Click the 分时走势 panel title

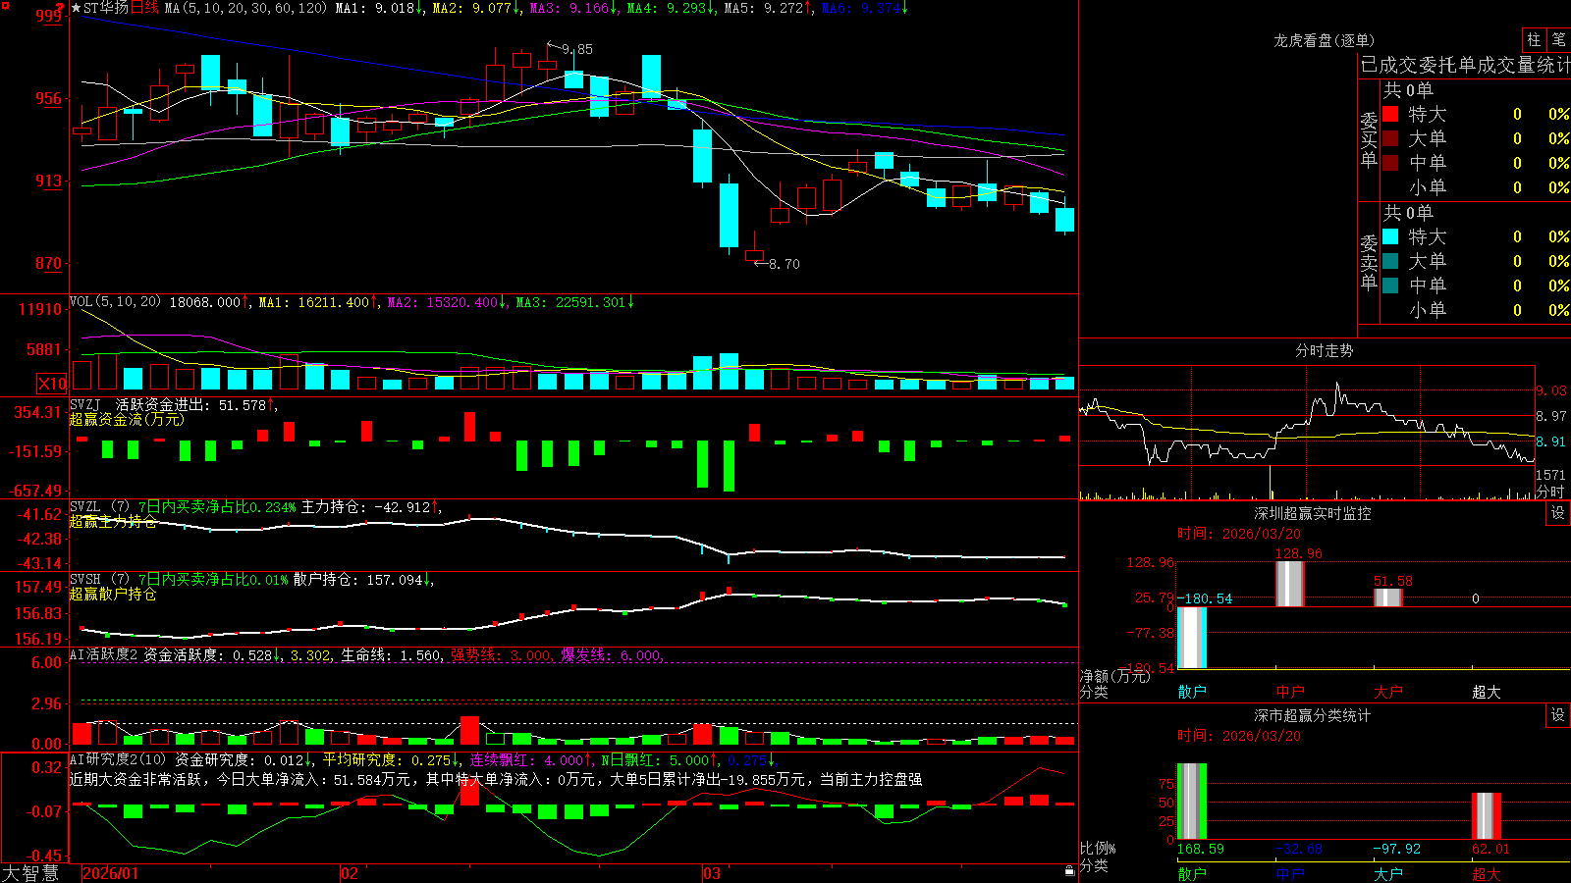[x=1325, y=350]
